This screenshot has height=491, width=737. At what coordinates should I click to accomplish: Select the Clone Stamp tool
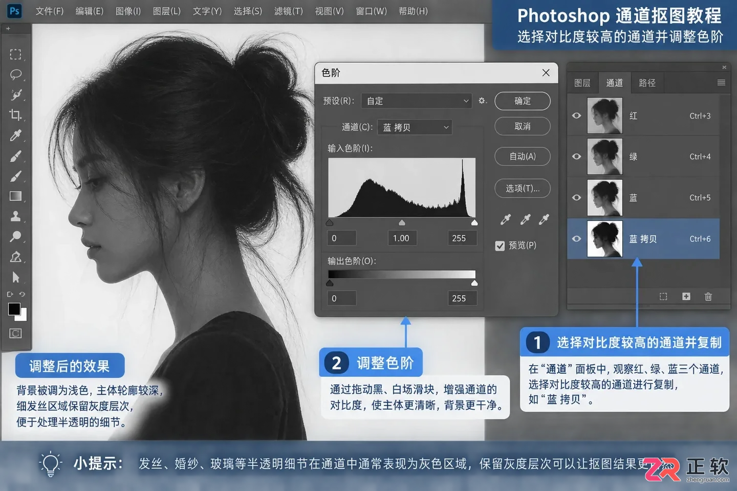(16, 216)
